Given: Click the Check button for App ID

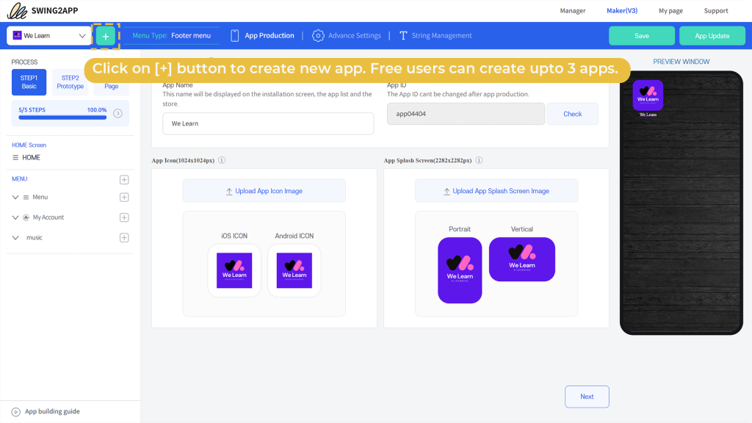Looking at the screenshot, I should point(573,114).
